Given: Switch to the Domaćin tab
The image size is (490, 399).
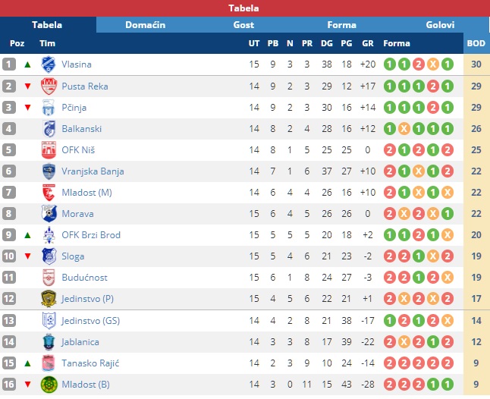Looking at the screenshot, I should coord(146,25).
